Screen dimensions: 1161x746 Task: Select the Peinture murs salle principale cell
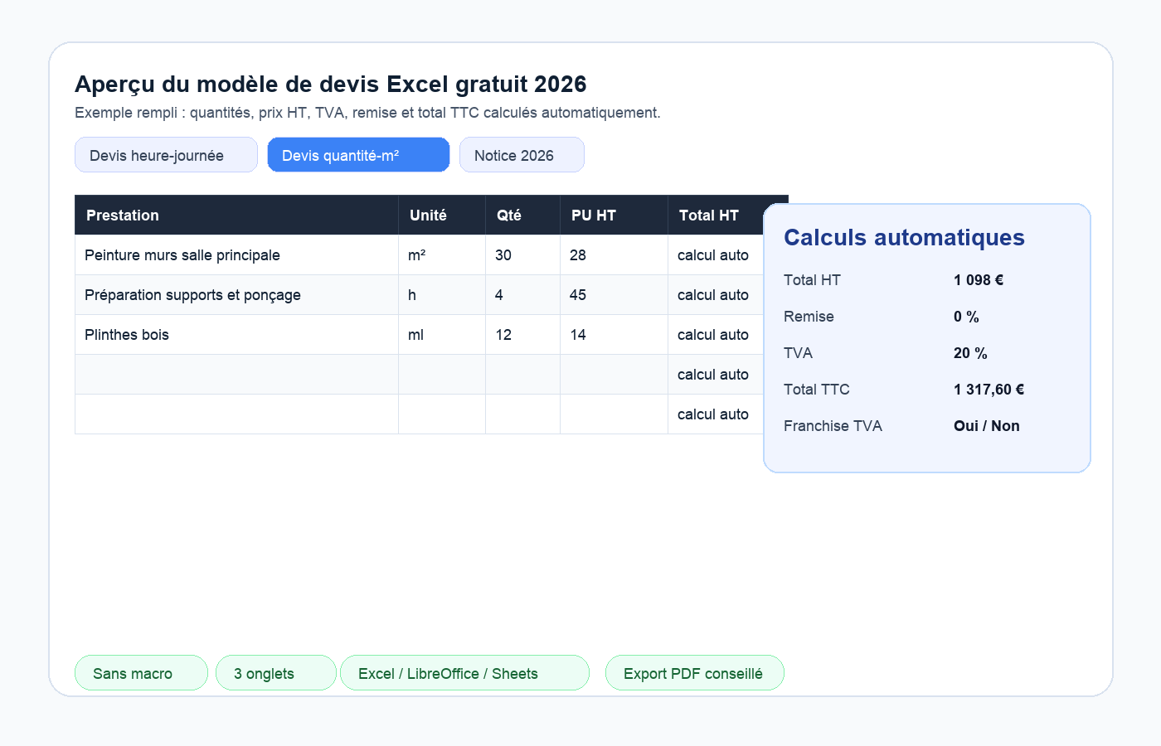[x=236, y=255]
